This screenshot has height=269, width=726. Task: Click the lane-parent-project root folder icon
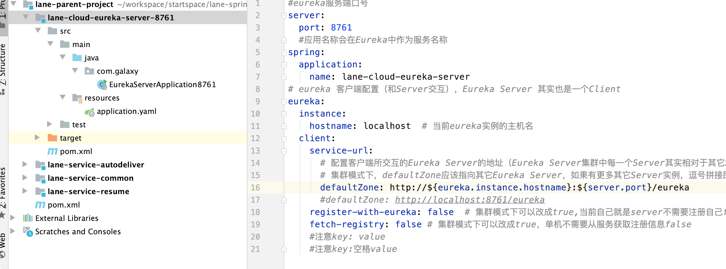28,4
